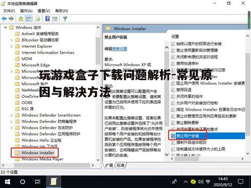Image resolution: width=251 pixels, height=188 pixels.
Task: Click policy icon beside 关闭共享的组件
Action: 173,96
